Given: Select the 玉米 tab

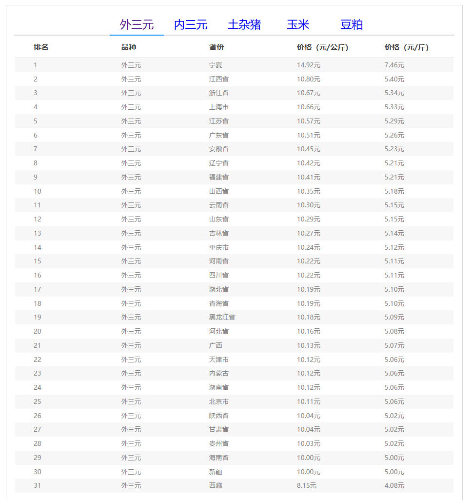Looking at the screenshot, I should [x=298, y=25].
